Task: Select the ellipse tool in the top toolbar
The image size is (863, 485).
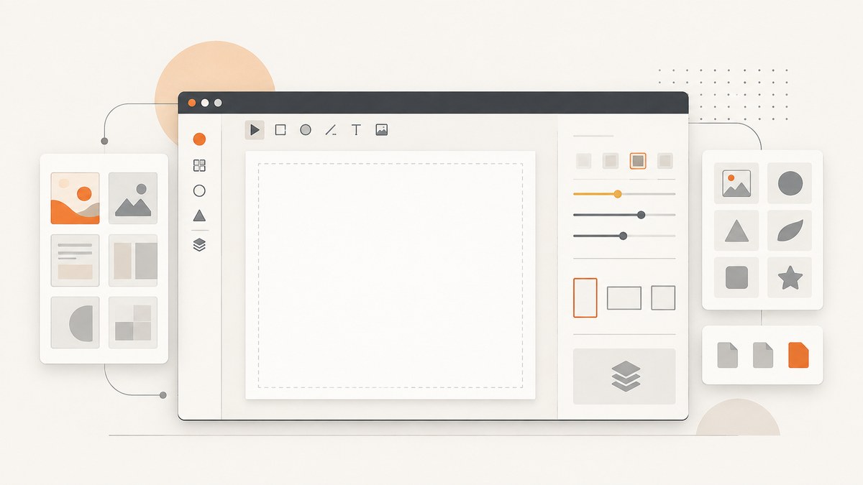Action: click(306, 130)
